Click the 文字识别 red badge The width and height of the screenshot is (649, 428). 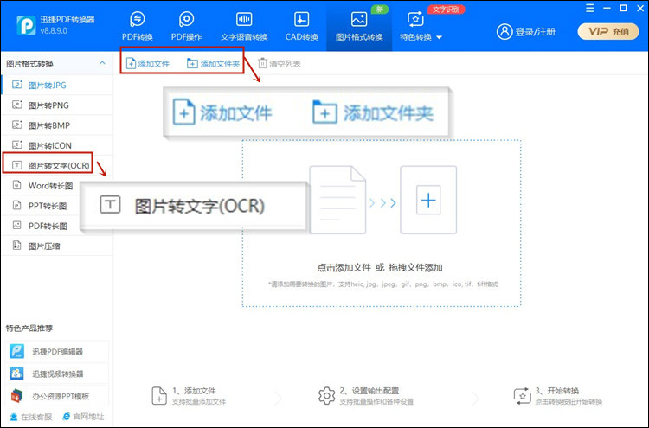click(x=447, y=10)
